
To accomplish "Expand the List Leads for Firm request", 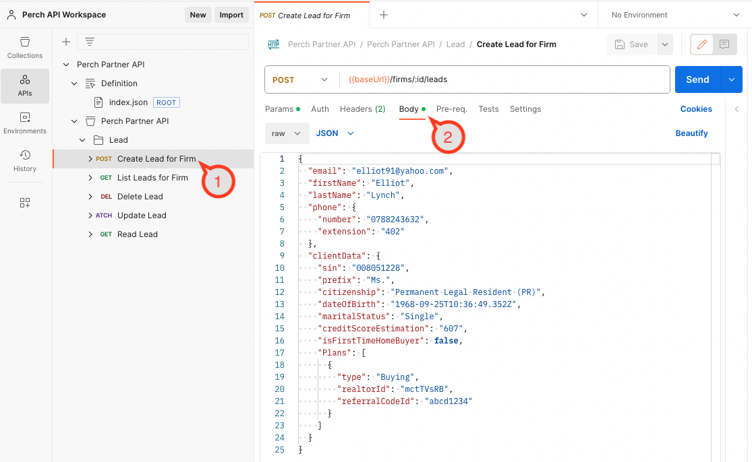I will [90, 178].
